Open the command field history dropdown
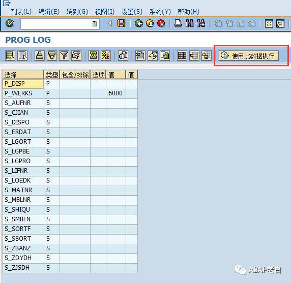291x283 pixels. point(95,23)
